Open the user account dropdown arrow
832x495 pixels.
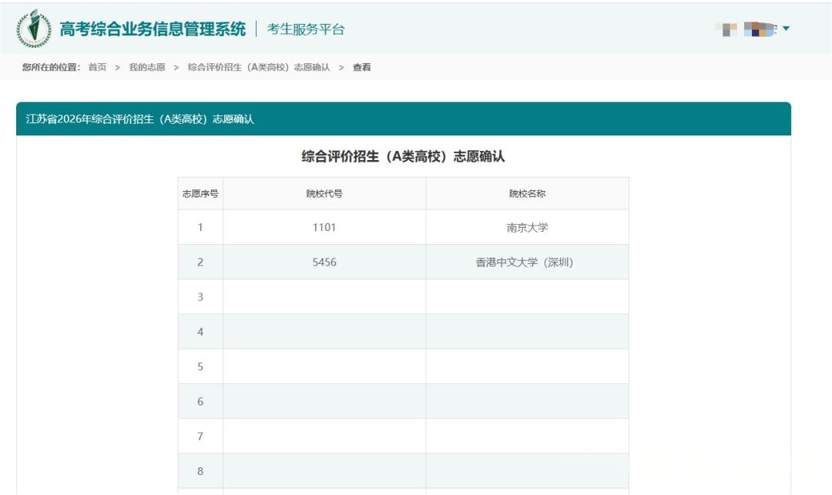786,28
